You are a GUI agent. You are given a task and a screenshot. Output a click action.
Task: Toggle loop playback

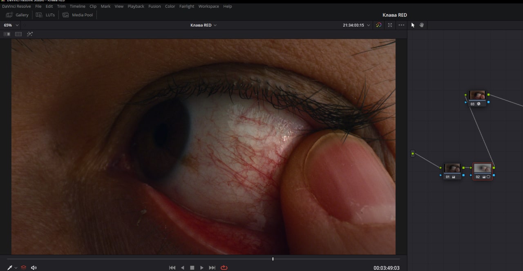[x=224, y=268]
